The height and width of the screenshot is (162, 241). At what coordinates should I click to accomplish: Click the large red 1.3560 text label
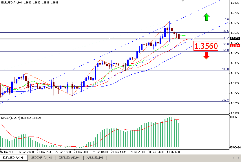click(205, 46)
